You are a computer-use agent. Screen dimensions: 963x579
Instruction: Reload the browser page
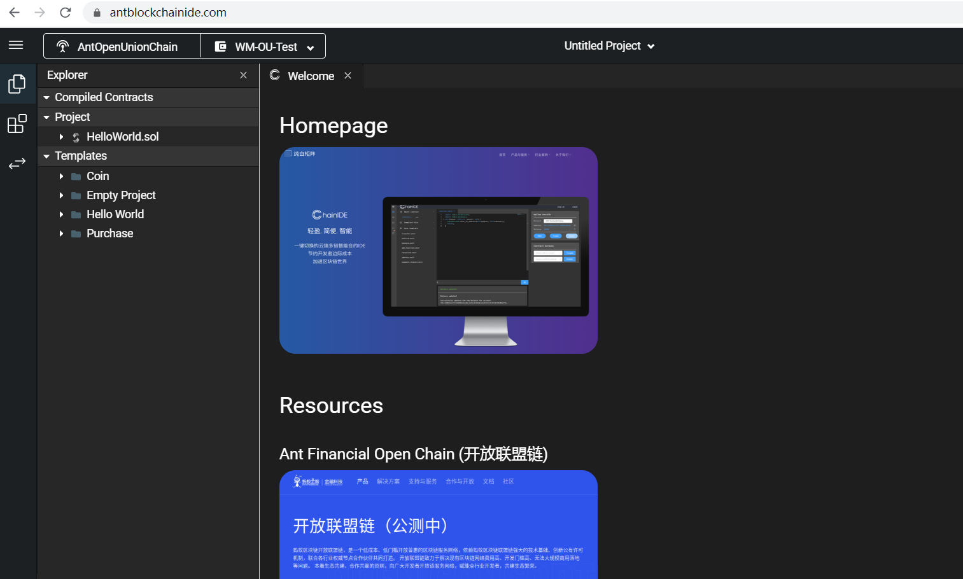coord(65,12)
